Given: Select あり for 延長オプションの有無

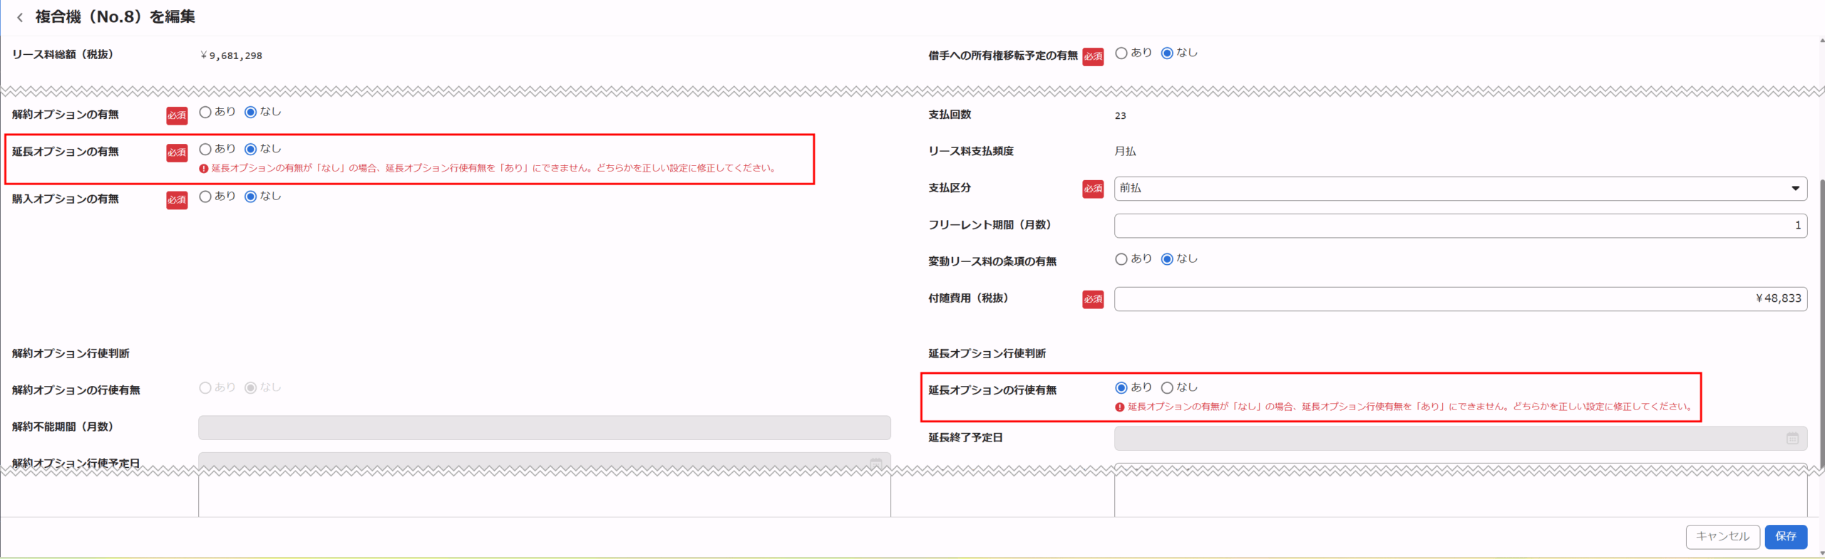Looking at the screenshot, I should 205,150.
